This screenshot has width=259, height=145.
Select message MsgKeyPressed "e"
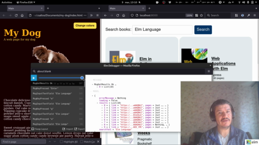(x=57, y=99)
